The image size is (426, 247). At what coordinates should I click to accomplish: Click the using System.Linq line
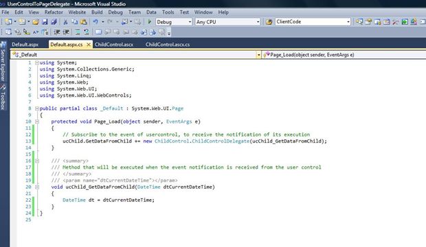pos(65,75)
